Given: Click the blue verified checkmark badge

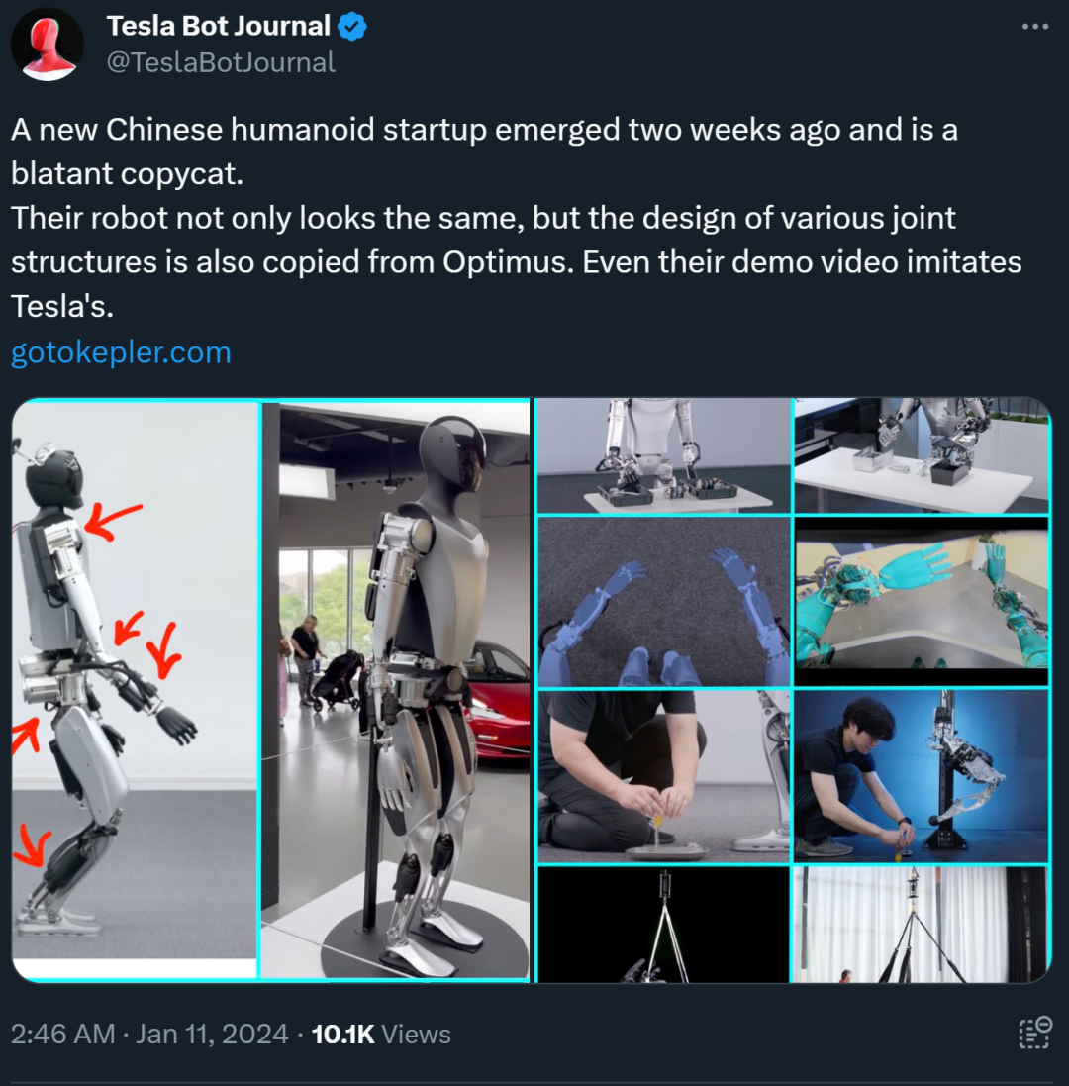Looking at the screenshot, I should 349,25.
